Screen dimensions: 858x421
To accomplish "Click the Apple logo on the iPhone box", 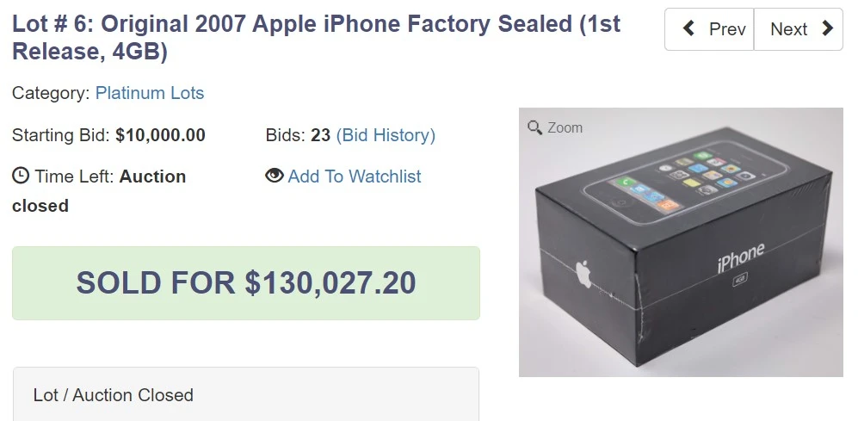I will (x=584, y=274).
